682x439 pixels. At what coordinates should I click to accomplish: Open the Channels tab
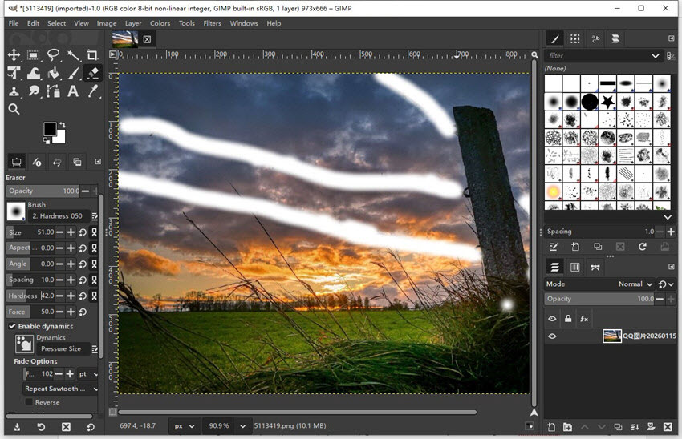[575, 267]
